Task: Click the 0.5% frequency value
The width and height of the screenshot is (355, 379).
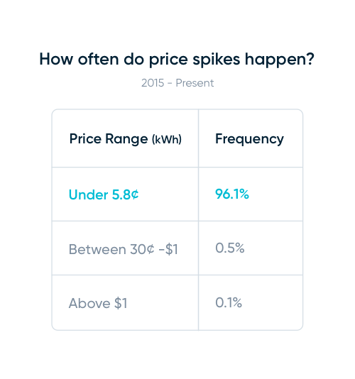Action: coord(230,248)
